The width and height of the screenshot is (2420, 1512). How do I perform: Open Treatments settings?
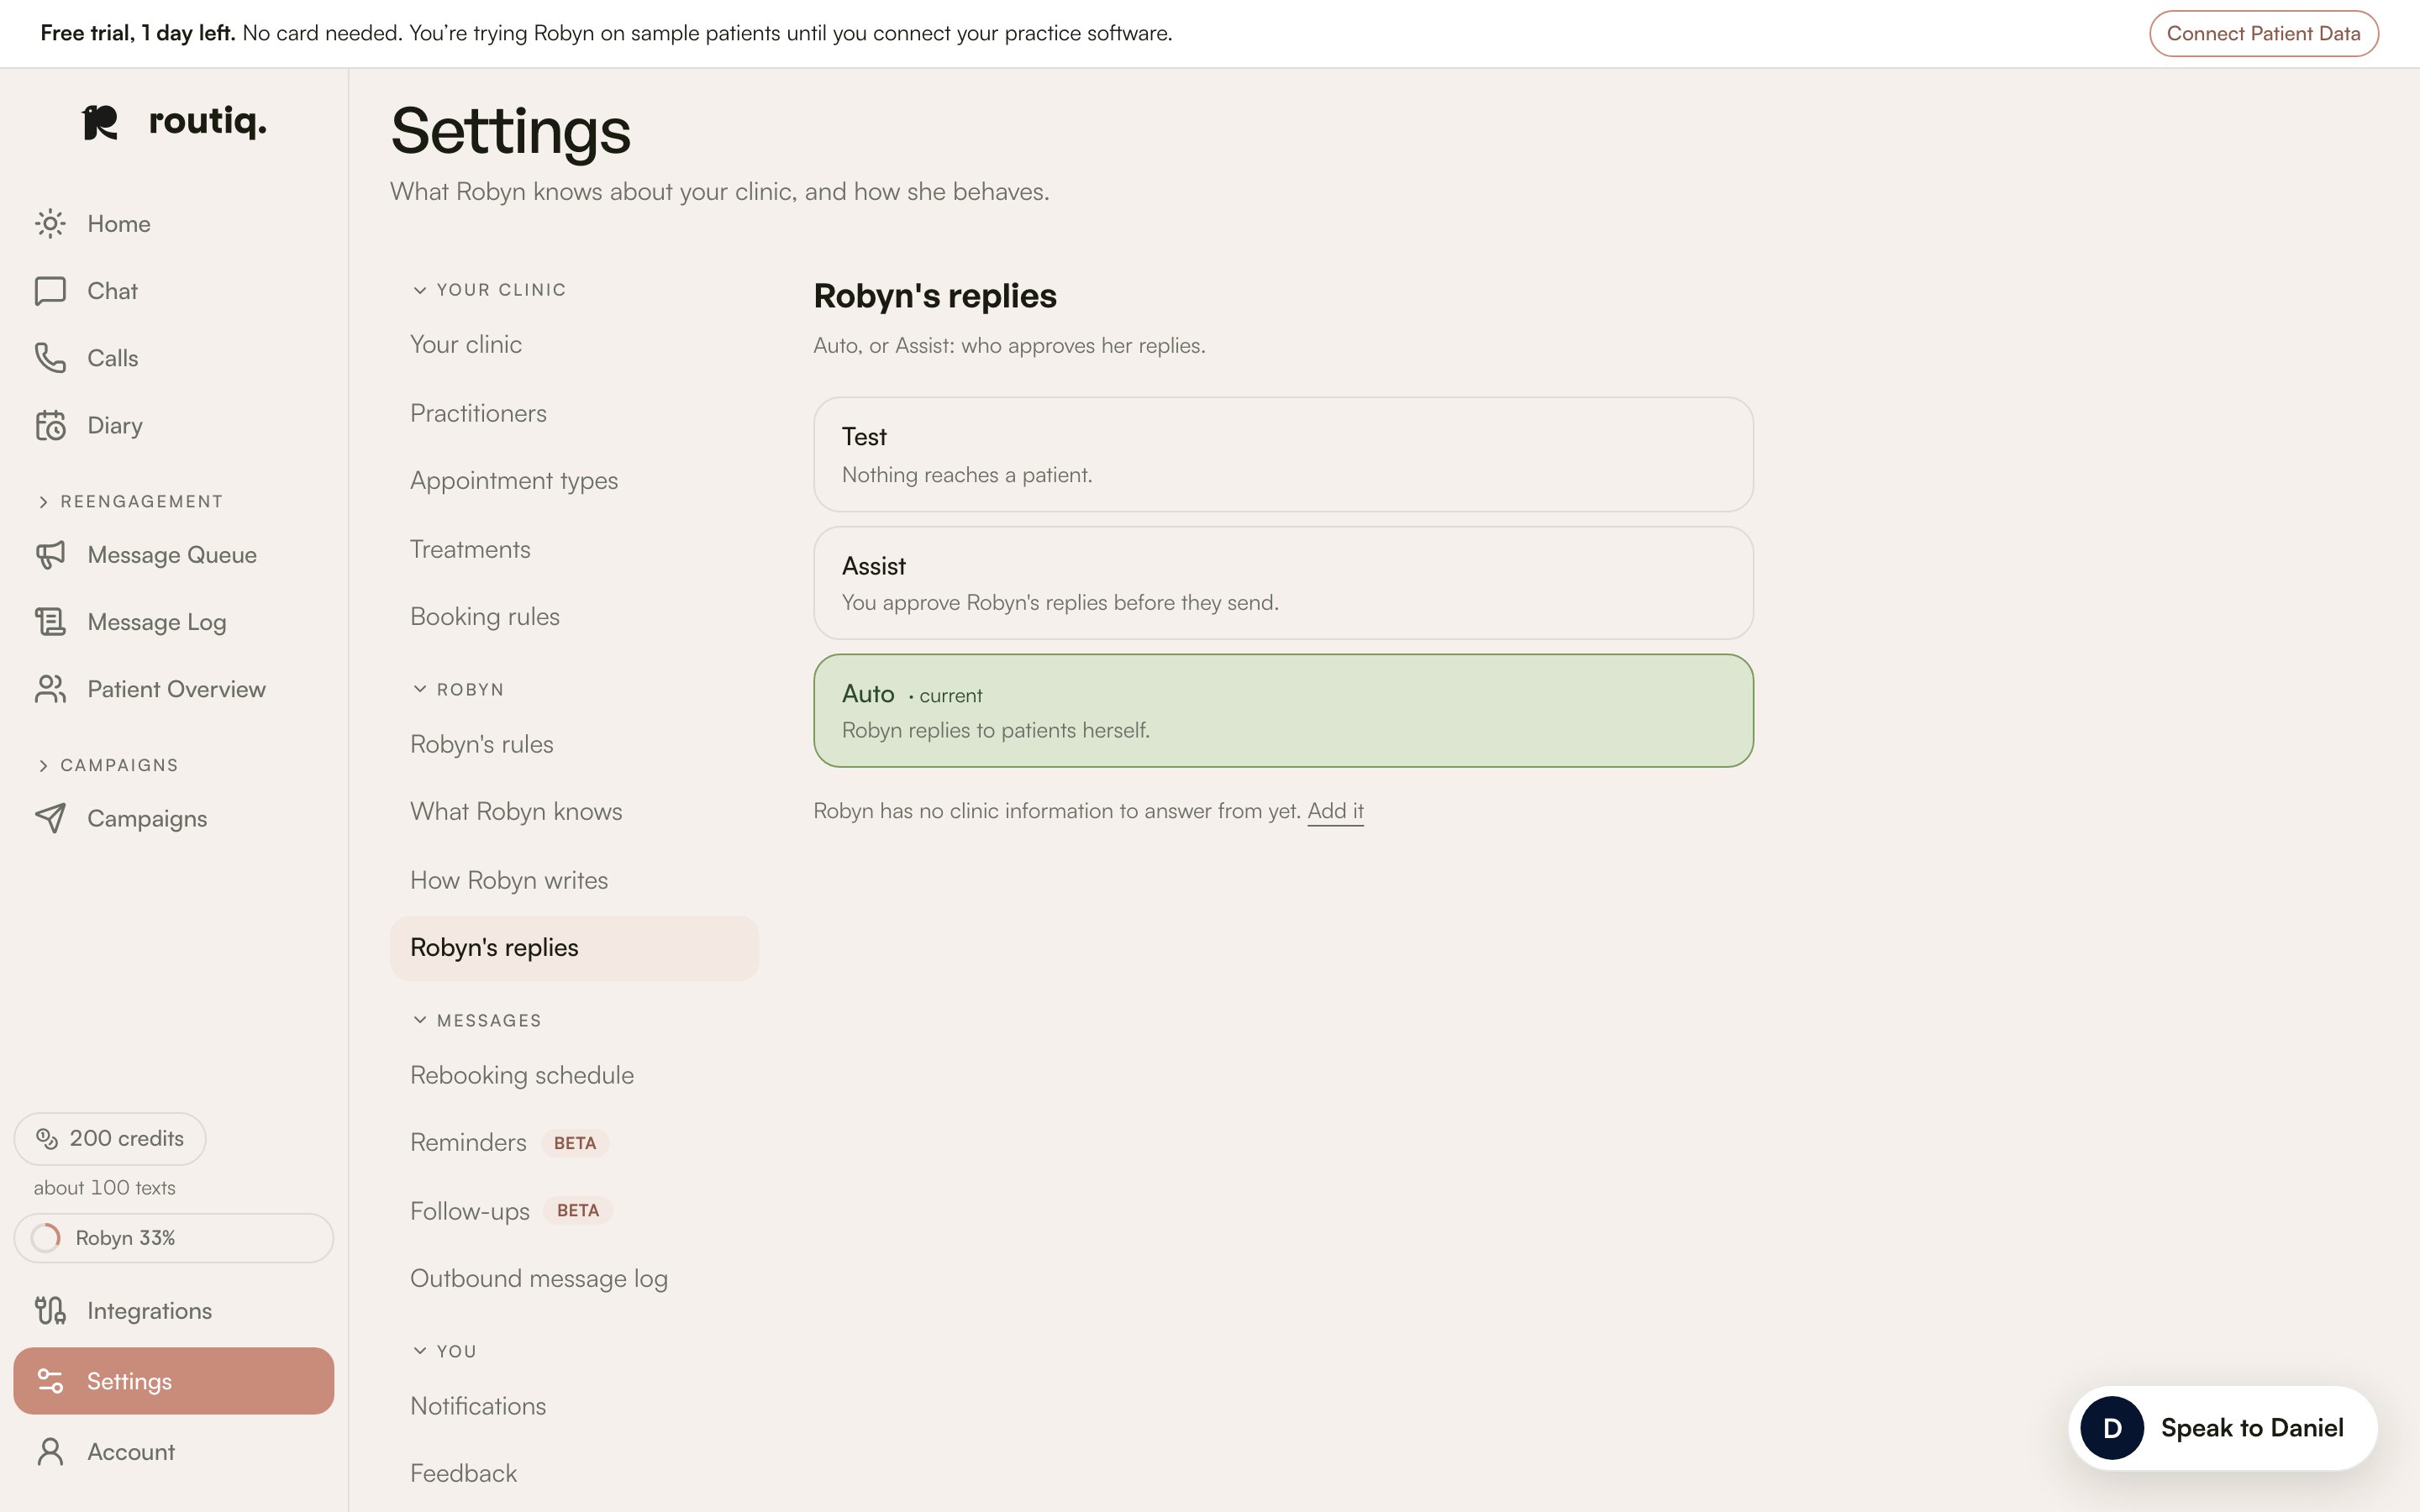pyautogui.click(x=574, y=549)
